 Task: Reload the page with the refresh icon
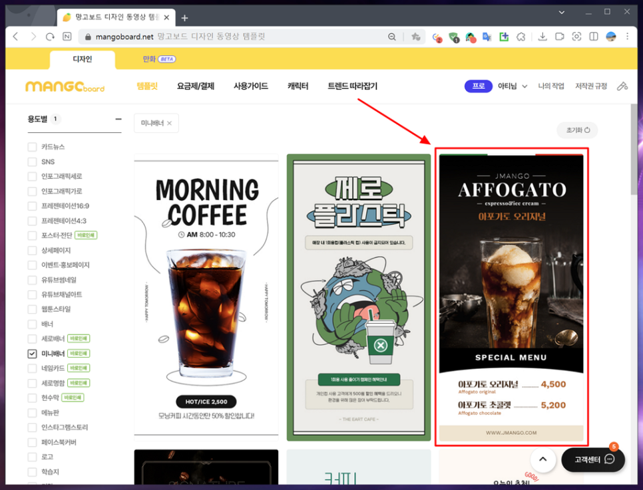tap(50, 37)
